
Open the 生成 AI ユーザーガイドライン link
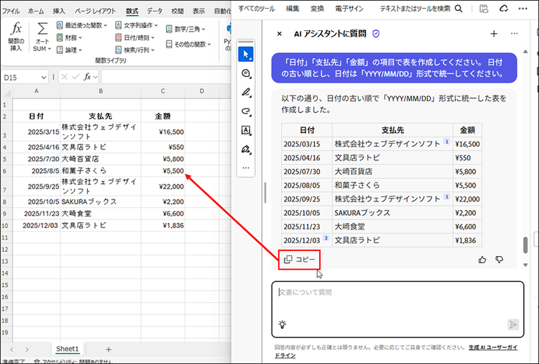tap(493, 347)
